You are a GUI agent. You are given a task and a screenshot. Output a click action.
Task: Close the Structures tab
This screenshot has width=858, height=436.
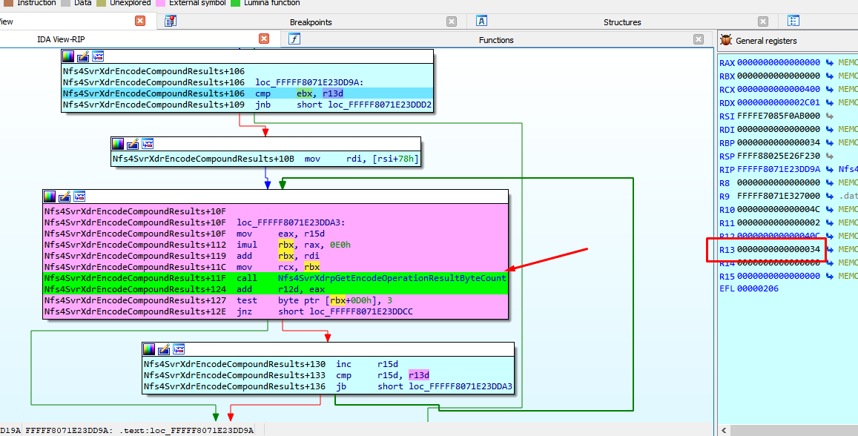click(763, 22)
